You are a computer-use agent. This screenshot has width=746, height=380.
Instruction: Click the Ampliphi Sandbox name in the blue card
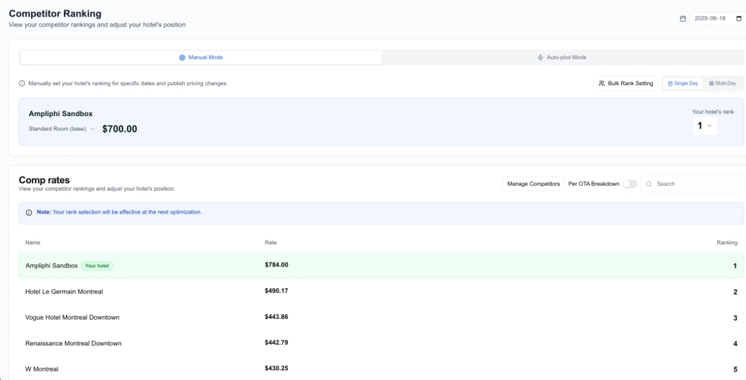[x=61, y=114]
